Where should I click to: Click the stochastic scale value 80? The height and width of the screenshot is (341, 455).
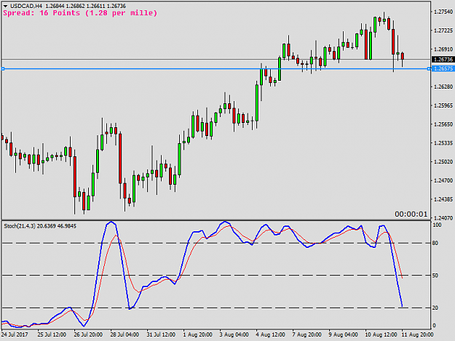pyautogui.click(x=435, y=243)
